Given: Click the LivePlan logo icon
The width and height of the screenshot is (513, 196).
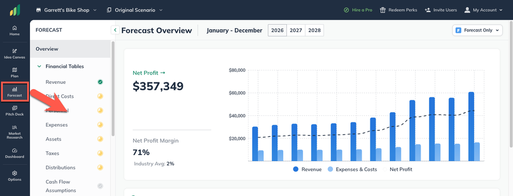Looking at the screenshot, I should [15, 10].
